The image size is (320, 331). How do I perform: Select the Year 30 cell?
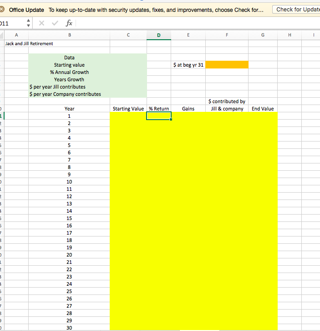69,328
